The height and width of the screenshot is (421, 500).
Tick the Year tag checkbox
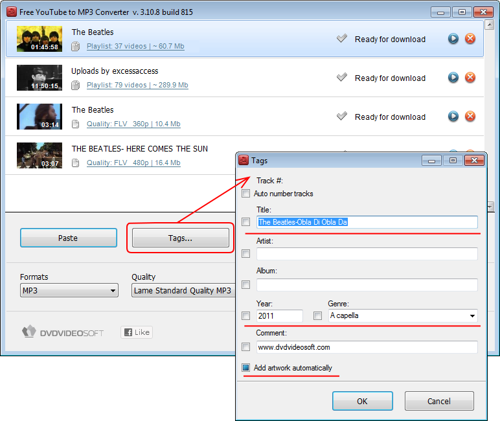click(x=246, y=316)
